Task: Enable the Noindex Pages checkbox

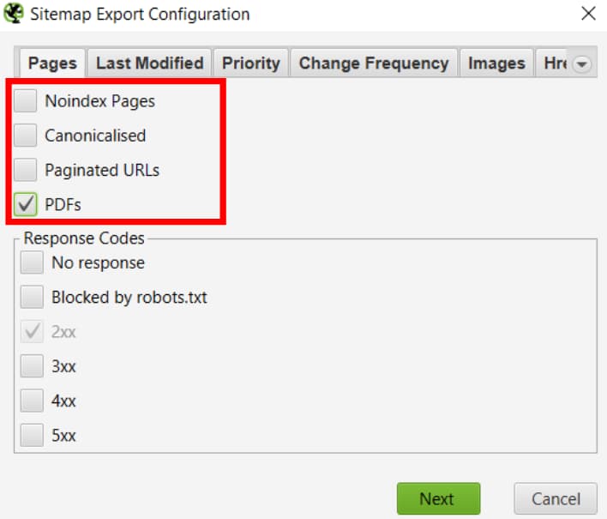Action: point(26,100)
